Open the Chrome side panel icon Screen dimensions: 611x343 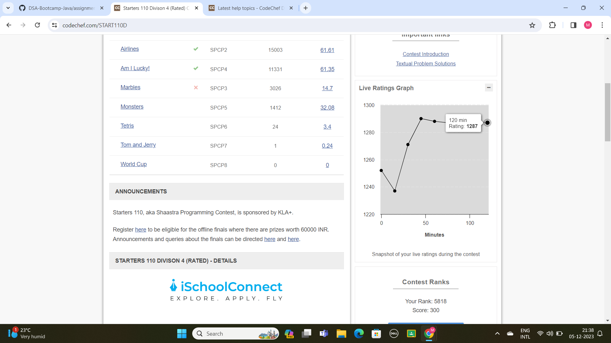point(573,25)
